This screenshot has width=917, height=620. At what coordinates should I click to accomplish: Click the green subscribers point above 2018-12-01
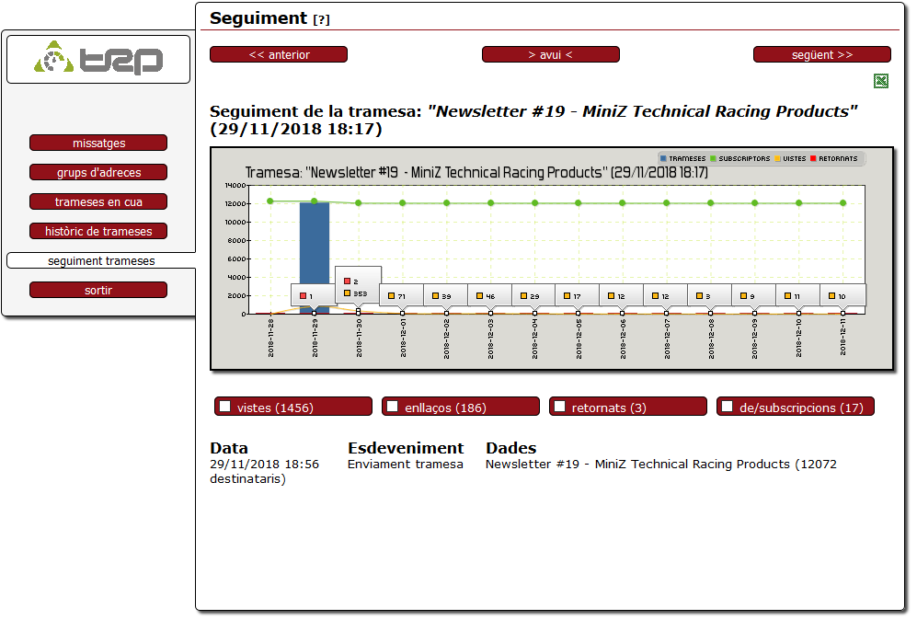(402, 203)
